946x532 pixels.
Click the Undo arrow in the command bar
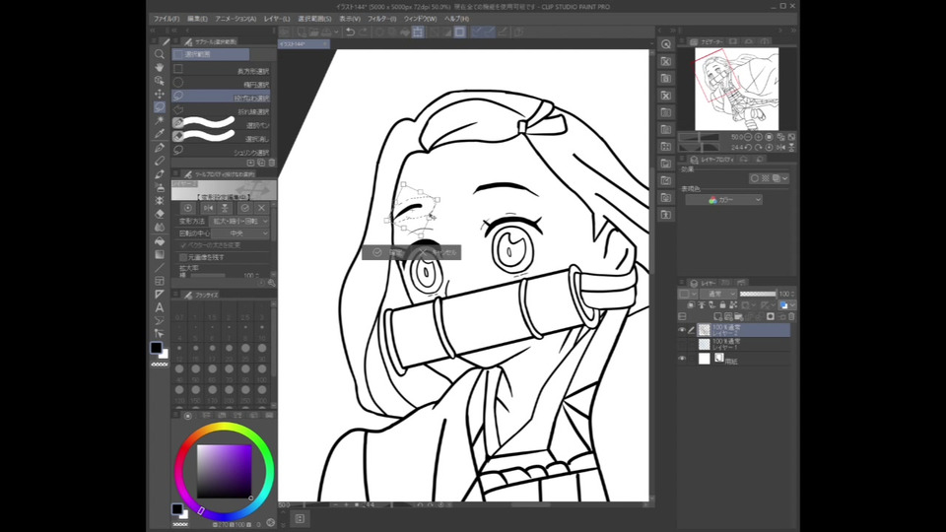[350, 32]
